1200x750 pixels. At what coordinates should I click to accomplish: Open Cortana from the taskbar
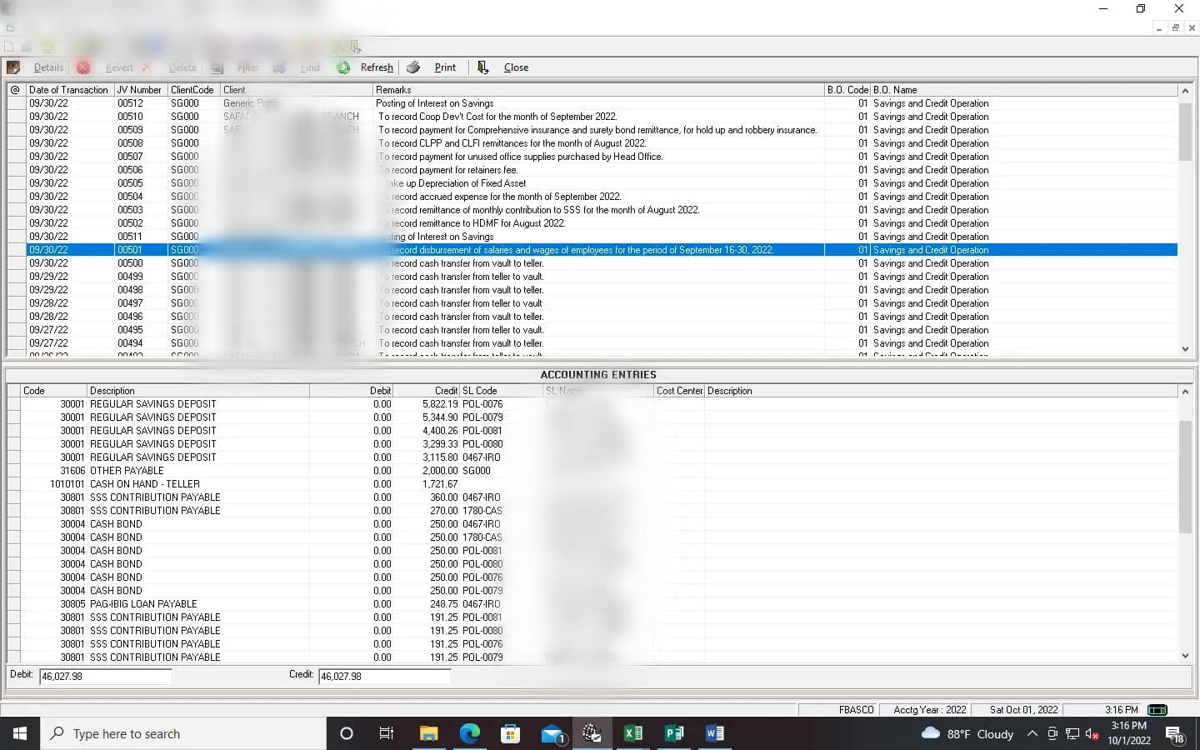(x=347, y=733)
